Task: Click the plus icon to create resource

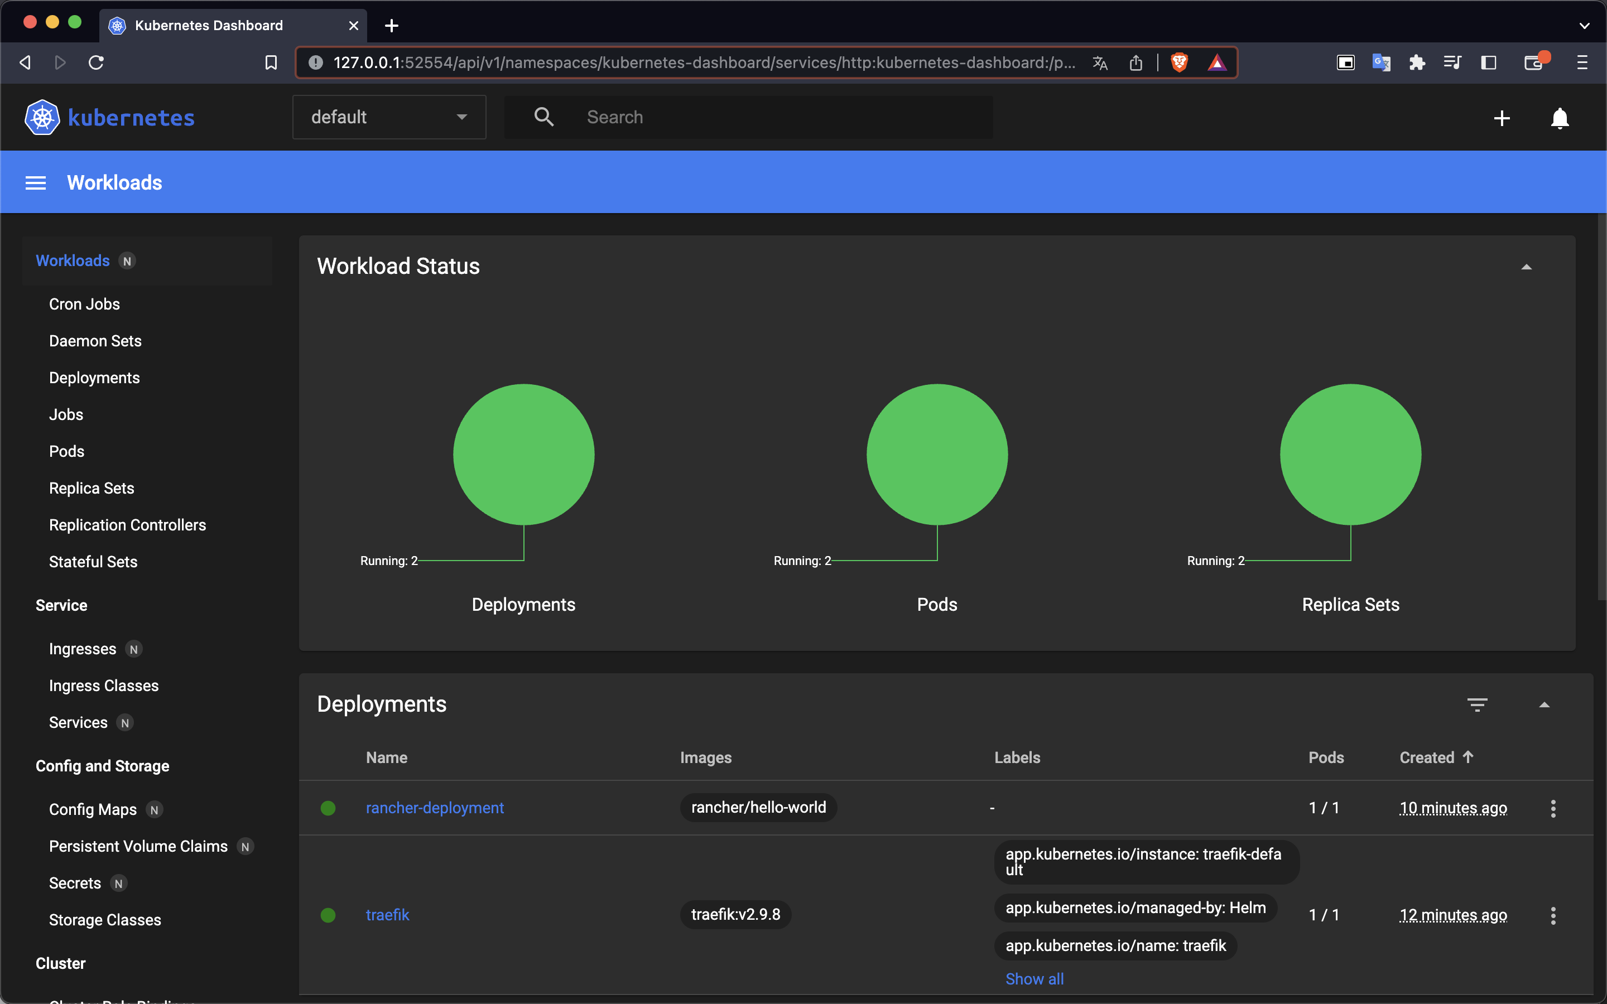Action: [1502, 118]
